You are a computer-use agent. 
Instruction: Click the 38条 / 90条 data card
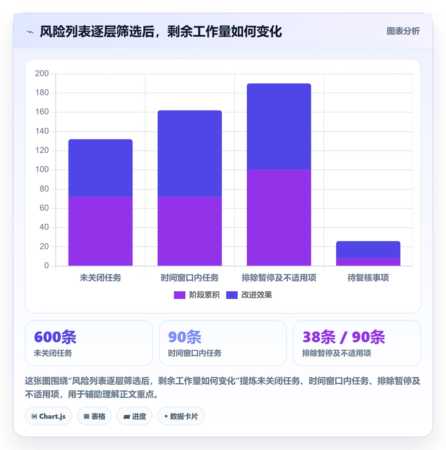click(x=357, y=343)
